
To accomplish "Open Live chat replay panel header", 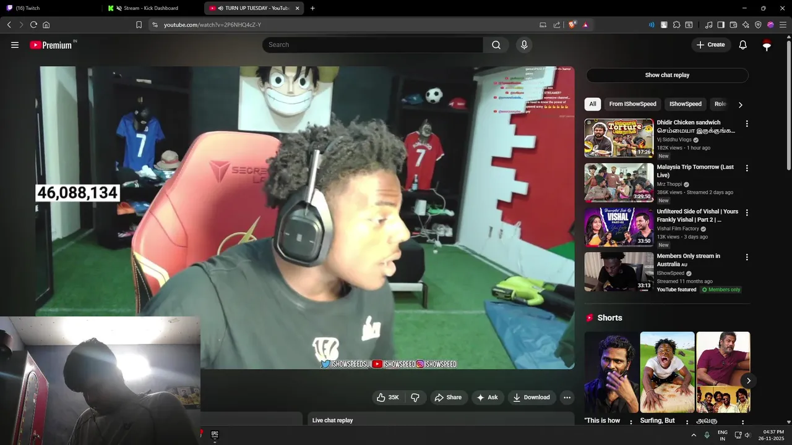I will pyautogui.click(x=442, y=420).
